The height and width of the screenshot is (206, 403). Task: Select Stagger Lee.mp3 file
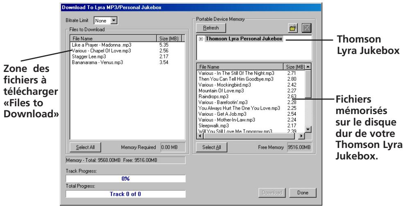point(89,56)
